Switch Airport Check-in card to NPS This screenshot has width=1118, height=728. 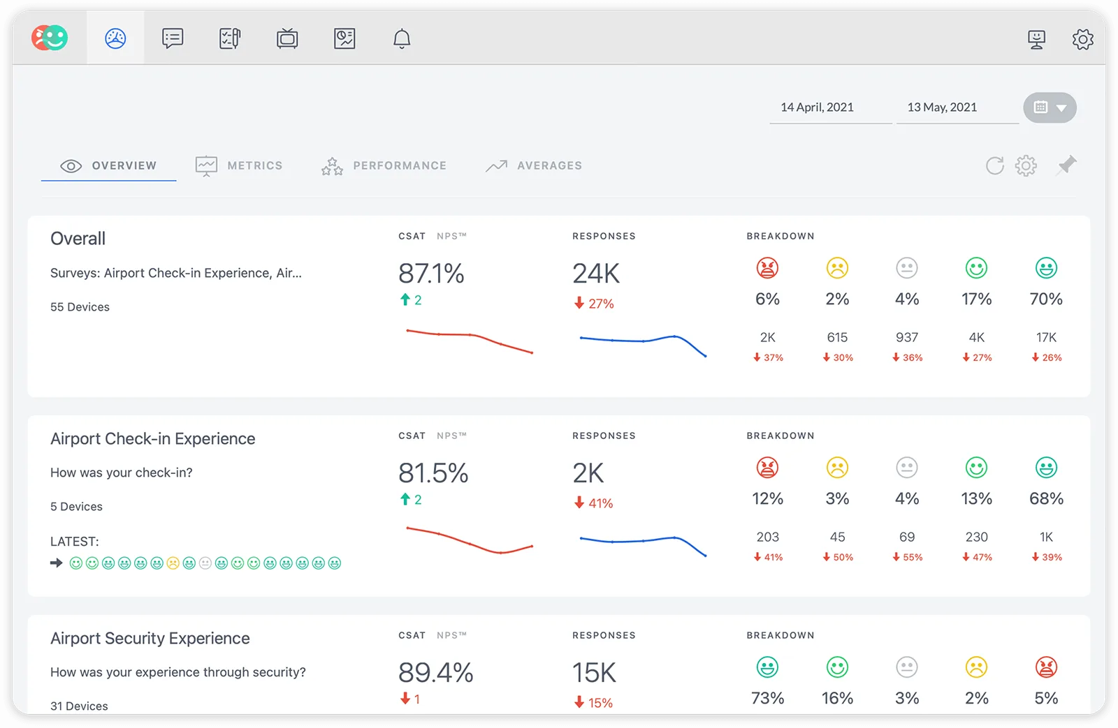[x=451, y=436]
